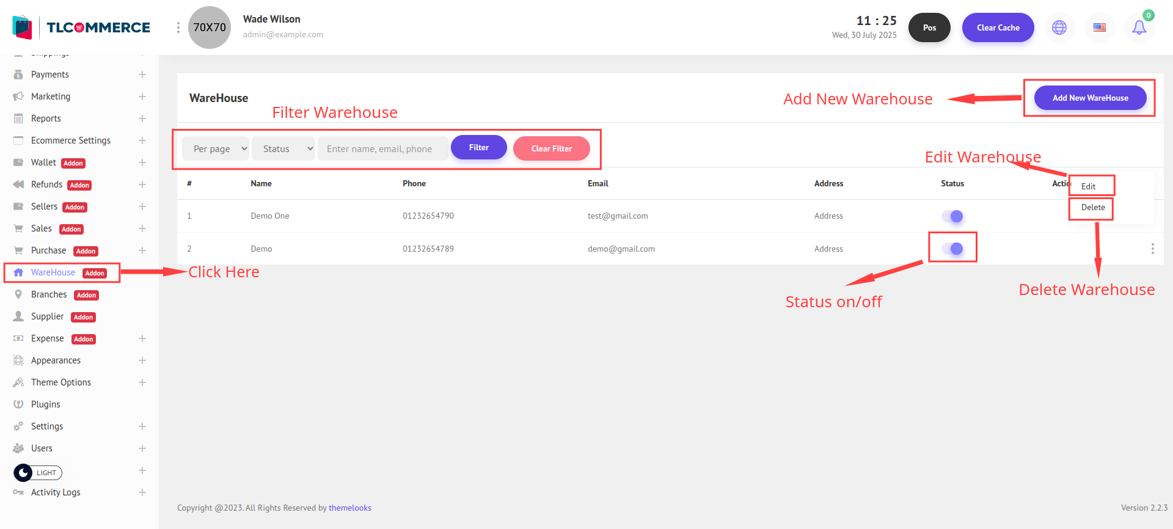Click the Plugins sidebar icon
The image size is (1173, 529).
(18, 404)
